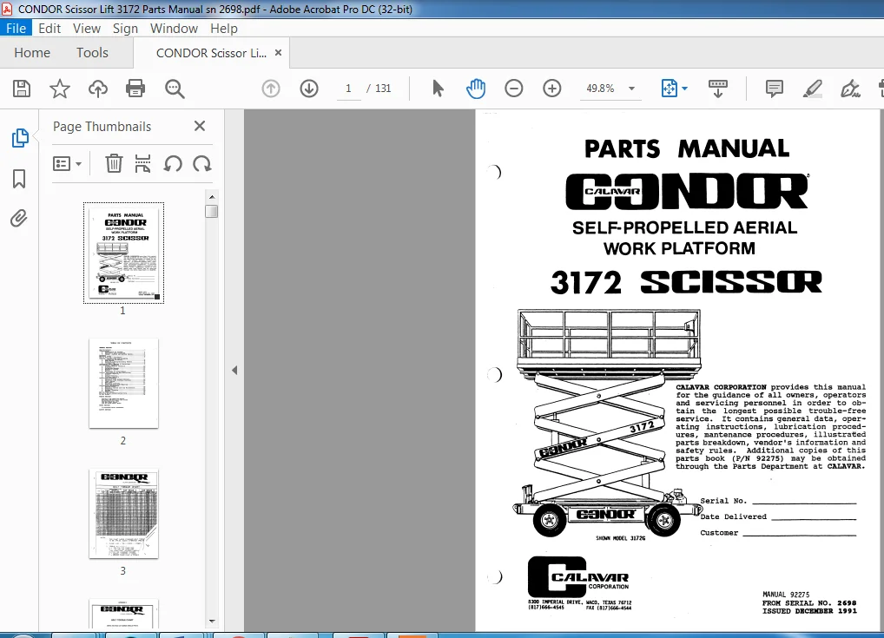Add the file to starred with the star icon
Viewport: 884px width, 638px height.
pyautogui.click(x=60, y=89)
